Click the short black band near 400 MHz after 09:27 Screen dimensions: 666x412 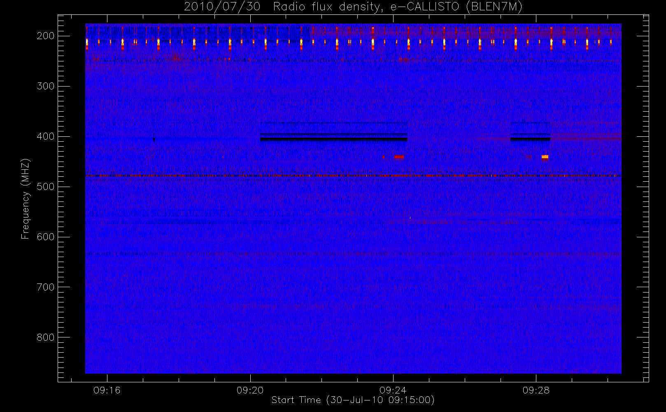coord(530,139)
